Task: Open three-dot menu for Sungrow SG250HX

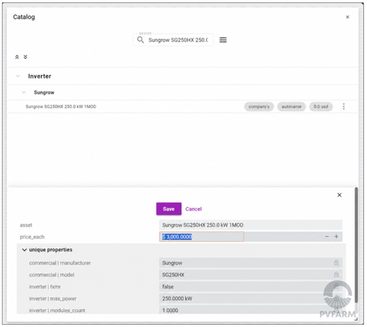Action: coord(344,107)
